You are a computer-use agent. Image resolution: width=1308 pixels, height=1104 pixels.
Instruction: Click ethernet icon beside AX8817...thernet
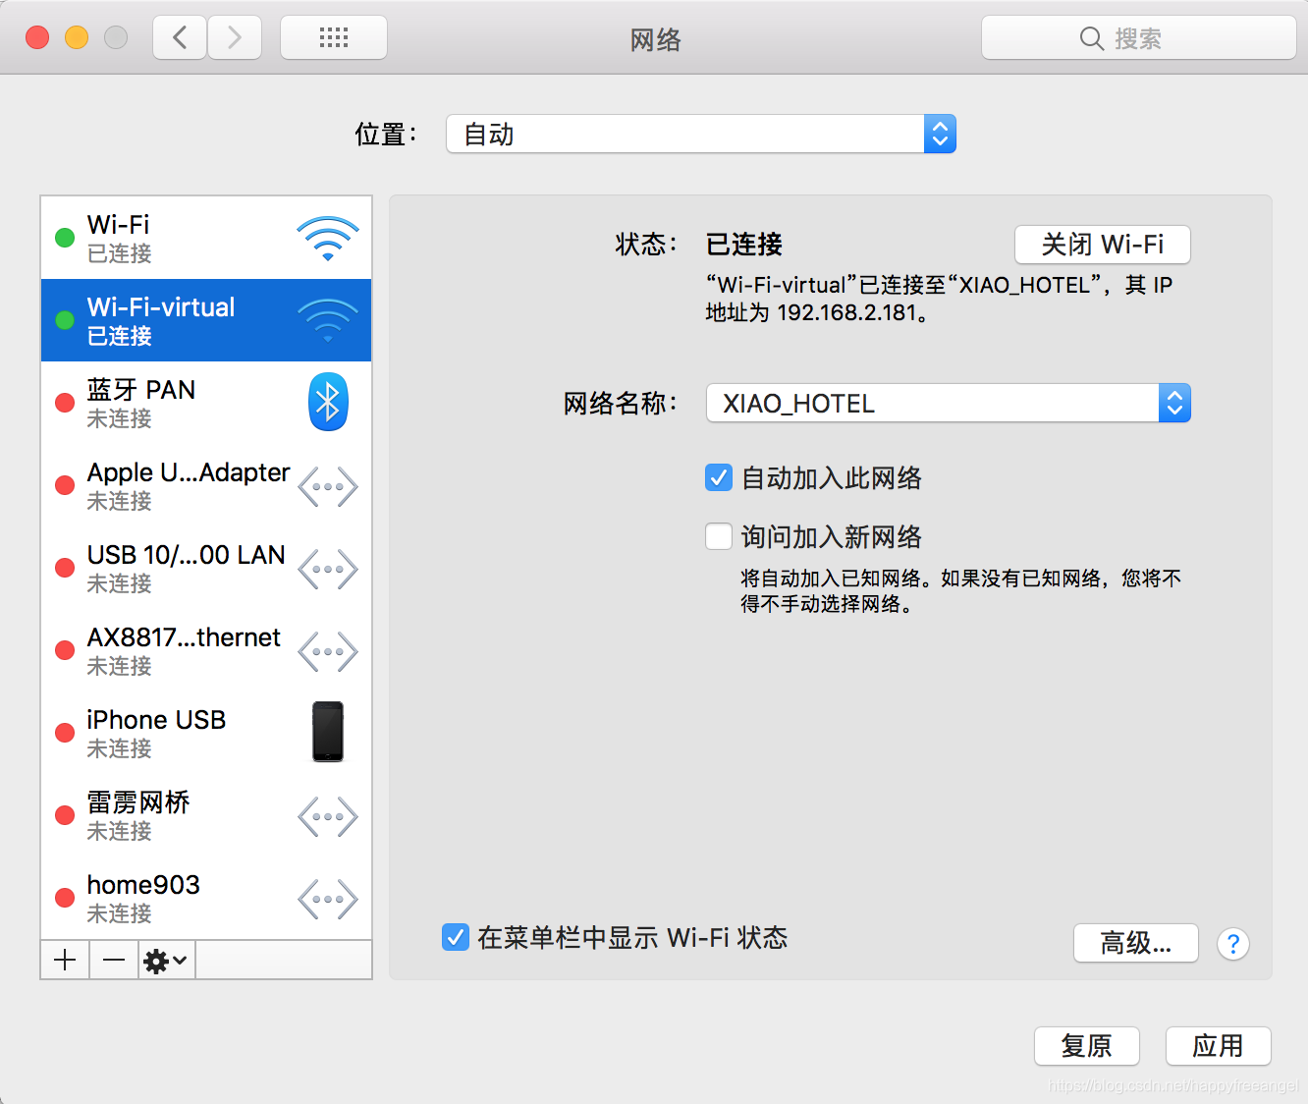(328, 651)
